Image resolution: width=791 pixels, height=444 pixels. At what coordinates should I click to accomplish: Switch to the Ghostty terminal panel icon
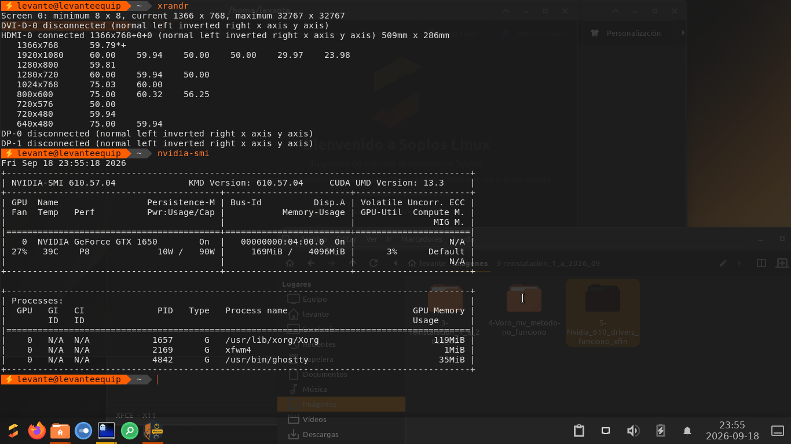pyautogui.click(x=107, y=431)
